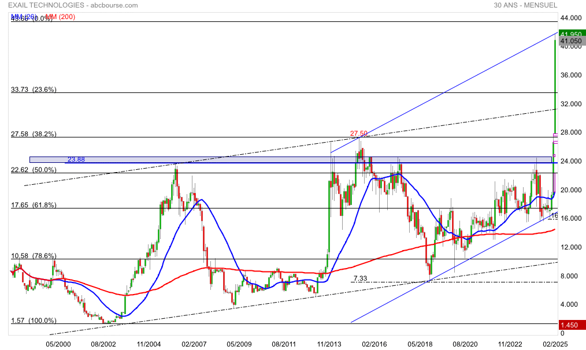The height and width of the screenshot is (350, 586).
Task: Click the 05/2000 date axis label
Action: pyautogui.click(x=58, y=344)
